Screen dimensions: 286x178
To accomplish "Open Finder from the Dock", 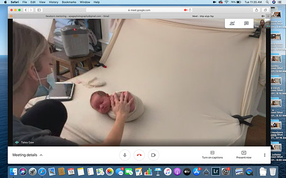I will 13,172.
